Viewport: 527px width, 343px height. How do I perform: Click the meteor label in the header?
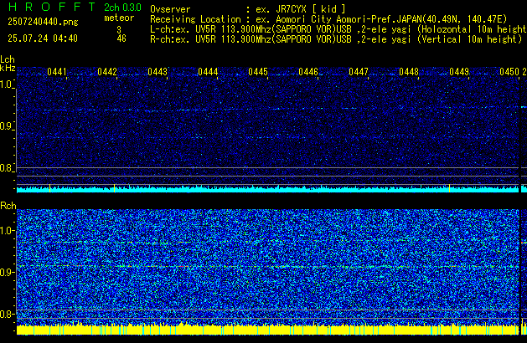(x=119, y=18)
